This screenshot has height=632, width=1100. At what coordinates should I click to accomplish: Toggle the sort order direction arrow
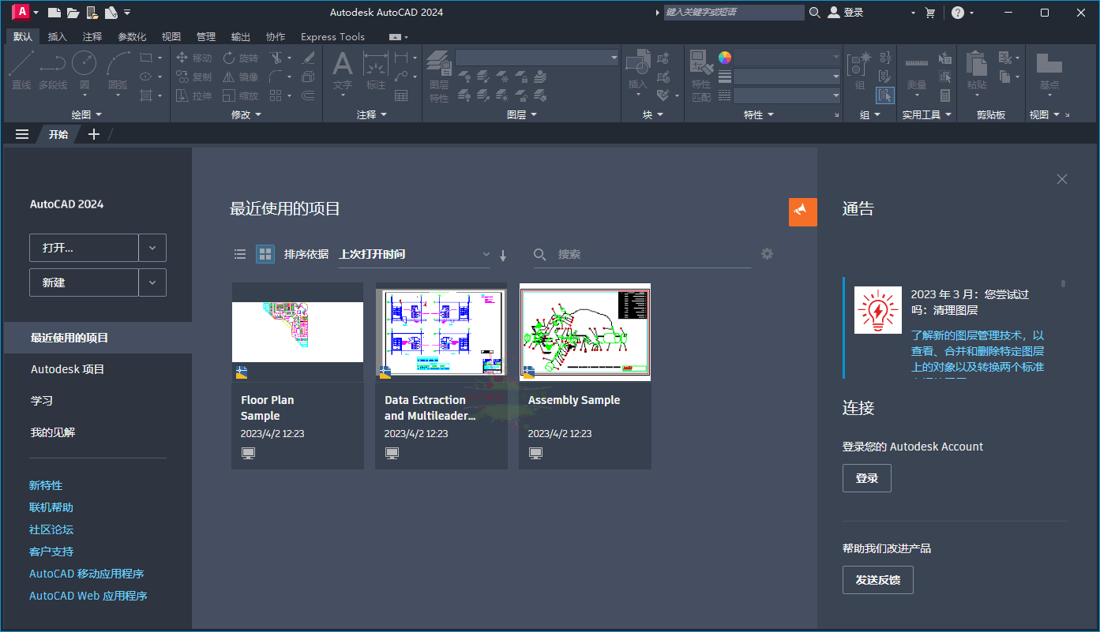pyautogui.click(x=503, y=254)
